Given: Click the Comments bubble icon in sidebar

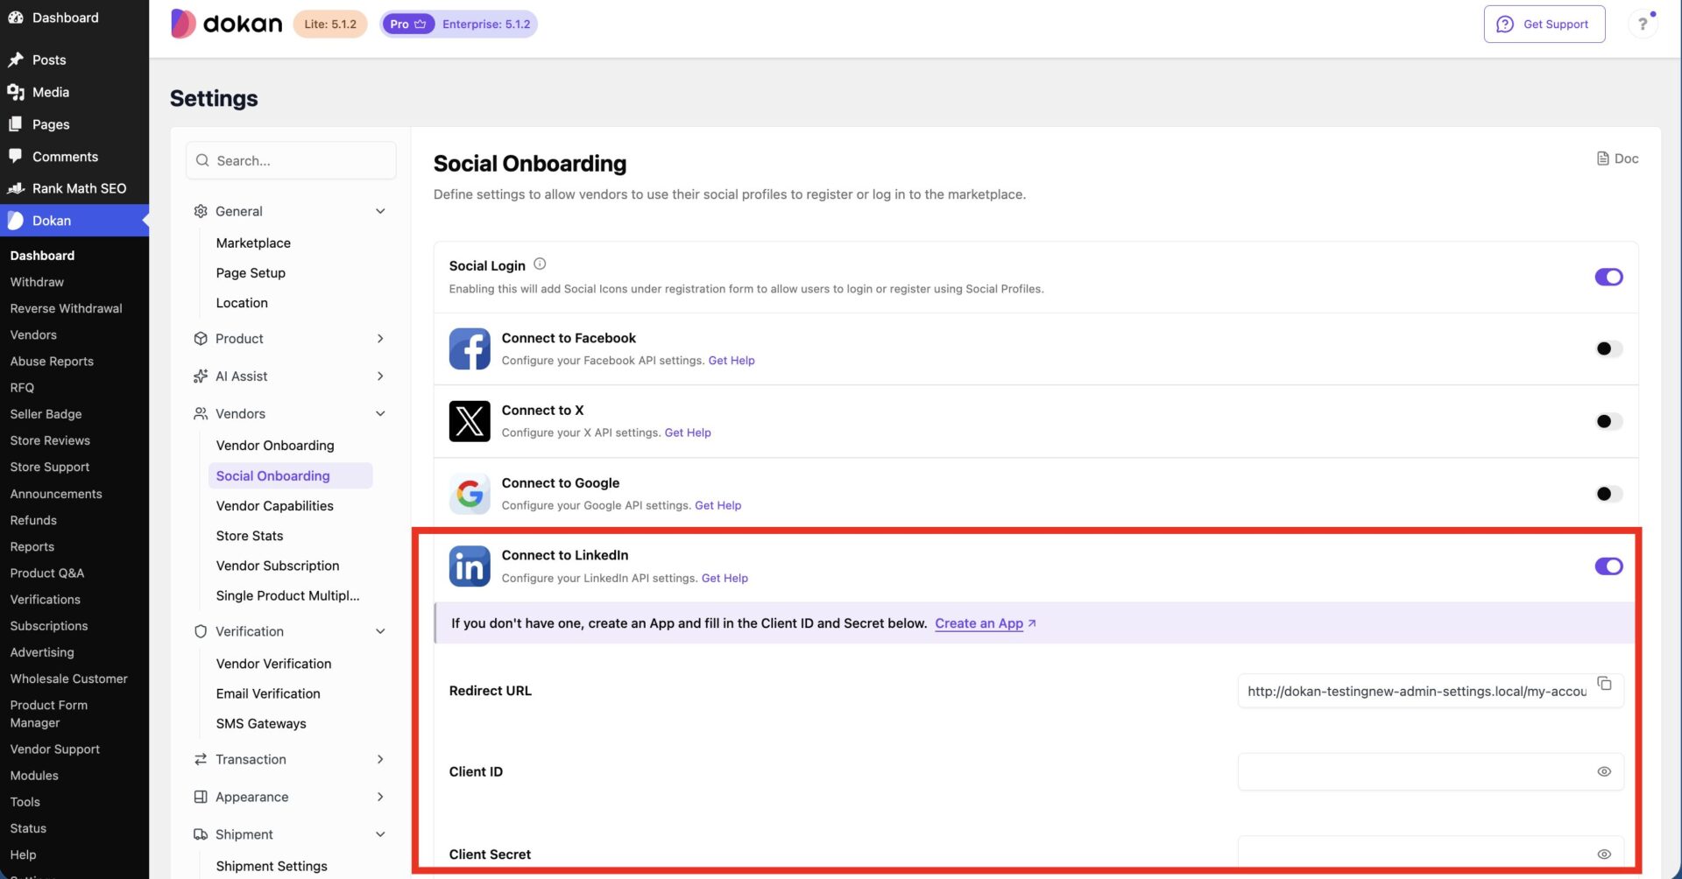Looking at the screenshot, I should (16, 156).
